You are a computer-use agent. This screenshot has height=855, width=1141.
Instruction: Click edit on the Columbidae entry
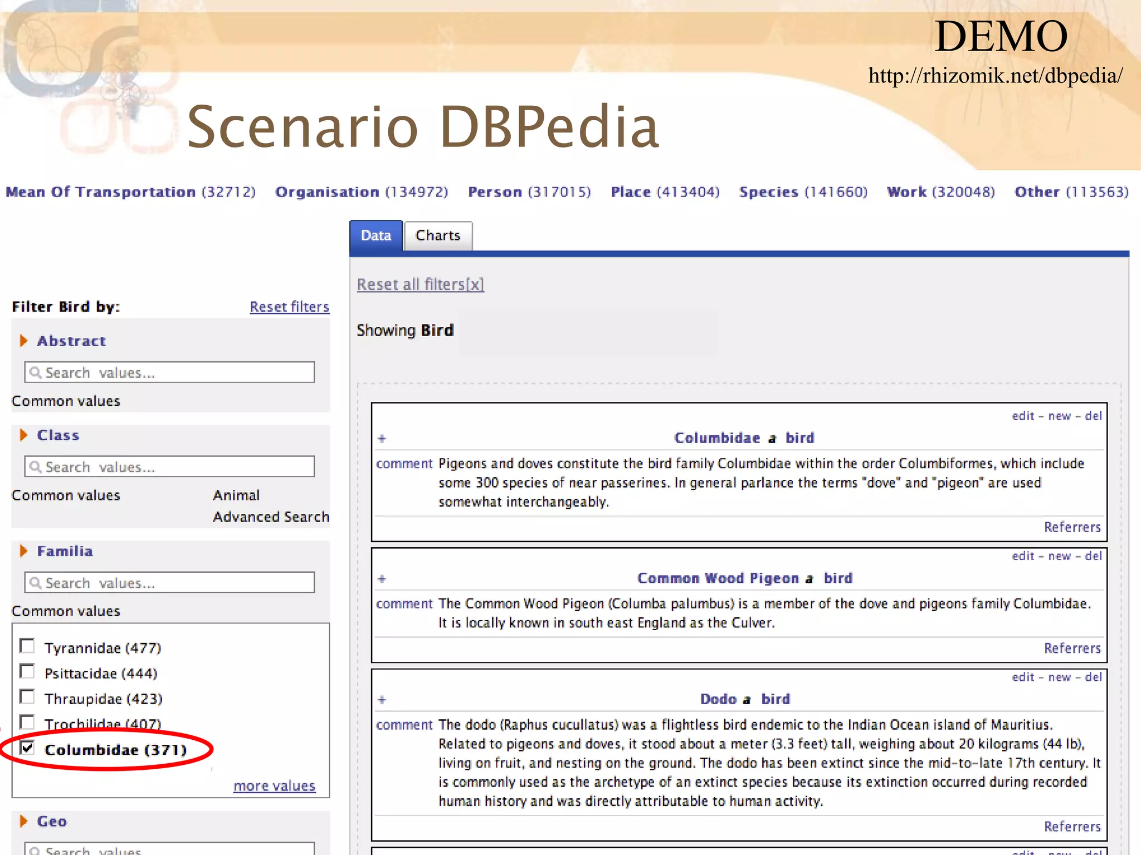pyautogui.click(x=1023, y=416)
